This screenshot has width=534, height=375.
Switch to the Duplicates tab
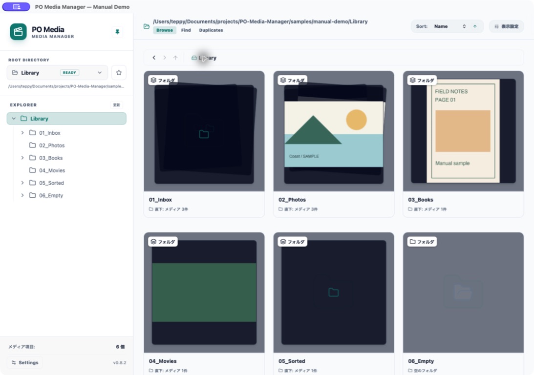pyautogui.click(x=211, y=30)
